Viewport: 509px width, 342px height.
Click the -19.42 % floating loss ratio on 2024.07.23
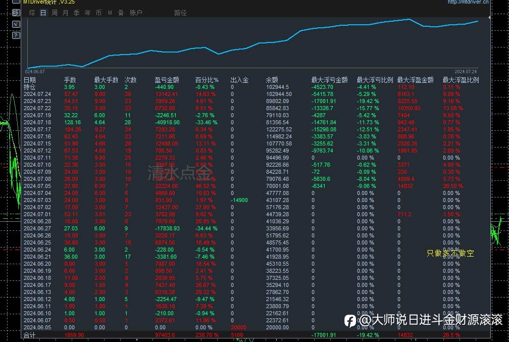click(368, 102)
